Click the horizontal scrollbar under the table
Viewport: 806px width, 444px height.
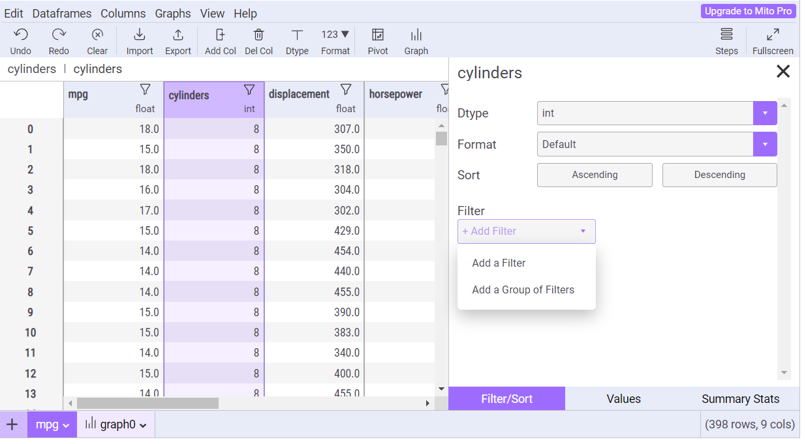(x=148, y=404)
